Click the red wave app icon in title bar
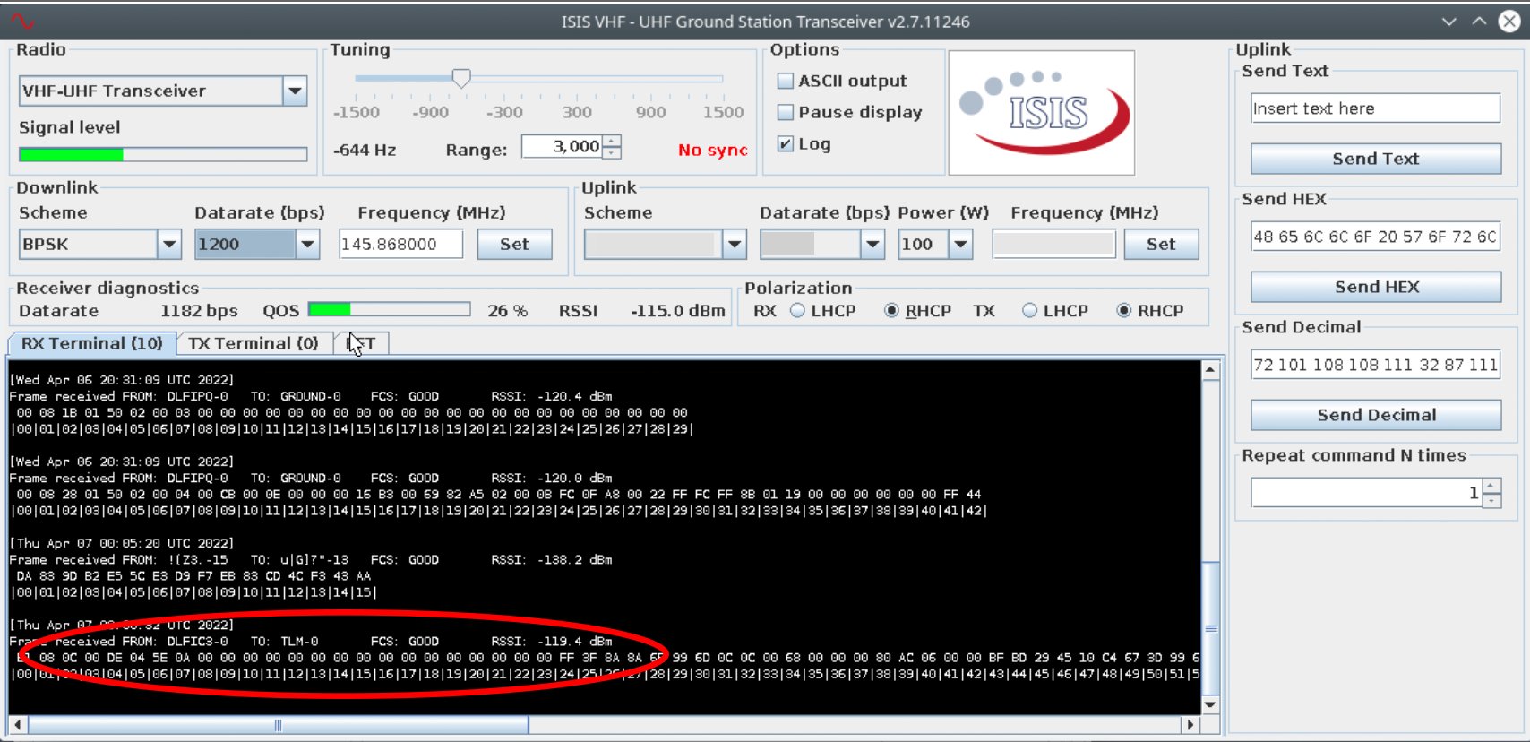This screenshot has height=742, width=1530. [x=22, y=22]
